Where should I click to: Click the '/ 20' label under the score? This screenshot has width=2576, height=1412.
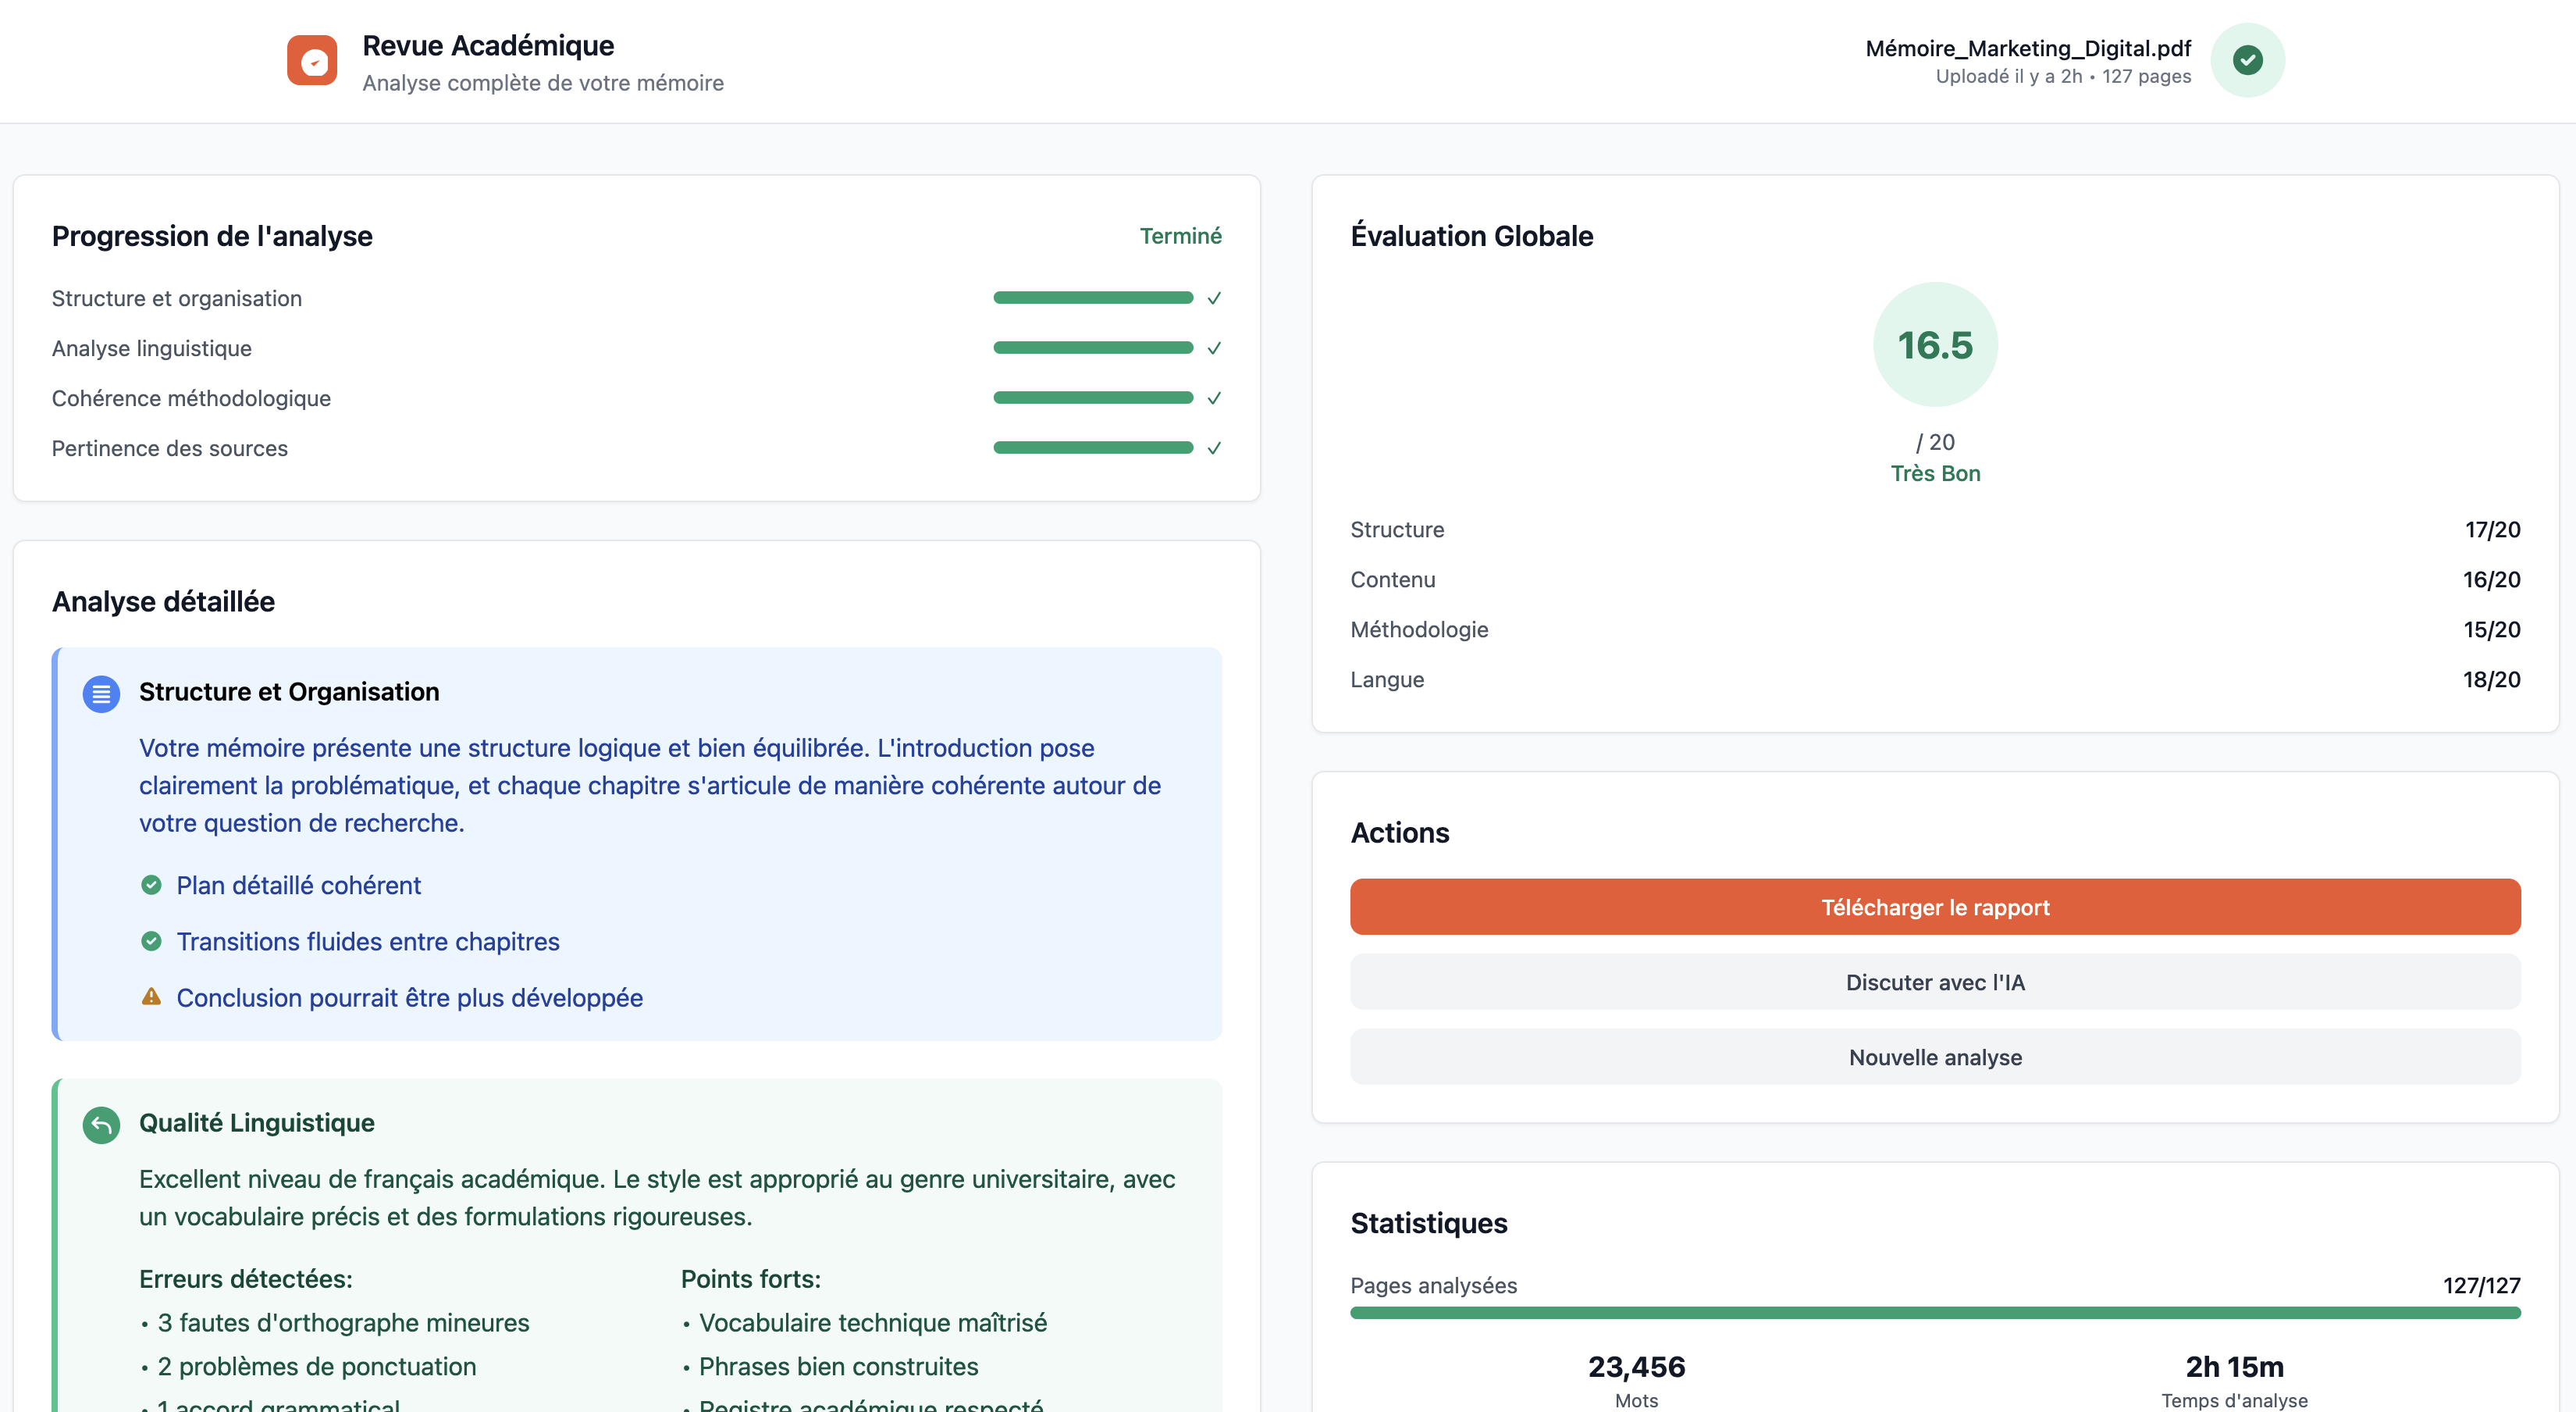tap(1935, 442)
